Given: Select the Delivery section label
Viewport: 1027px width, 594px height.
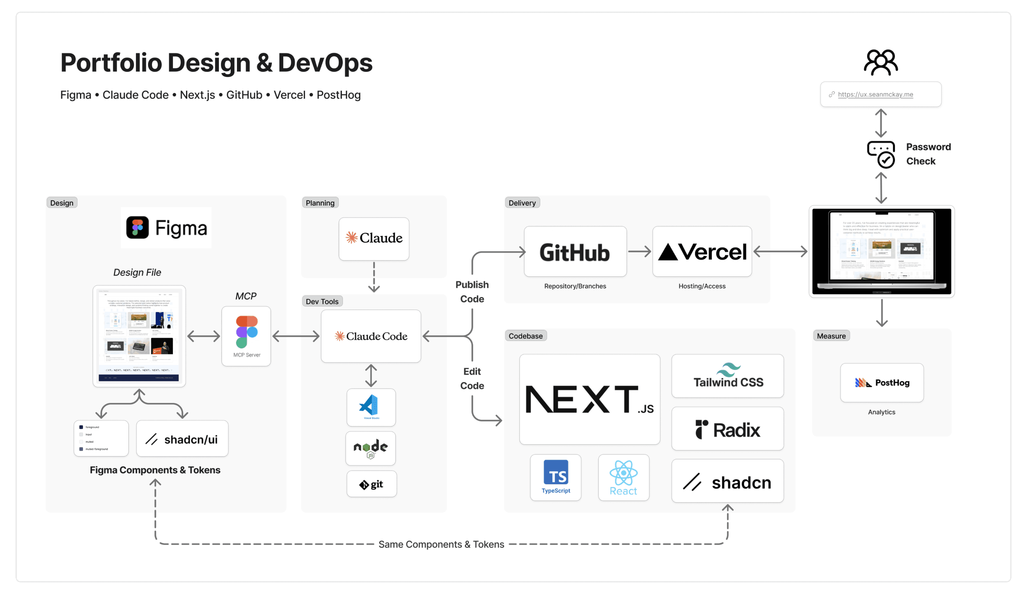Looking at the screenshot, I should [522, 203].
